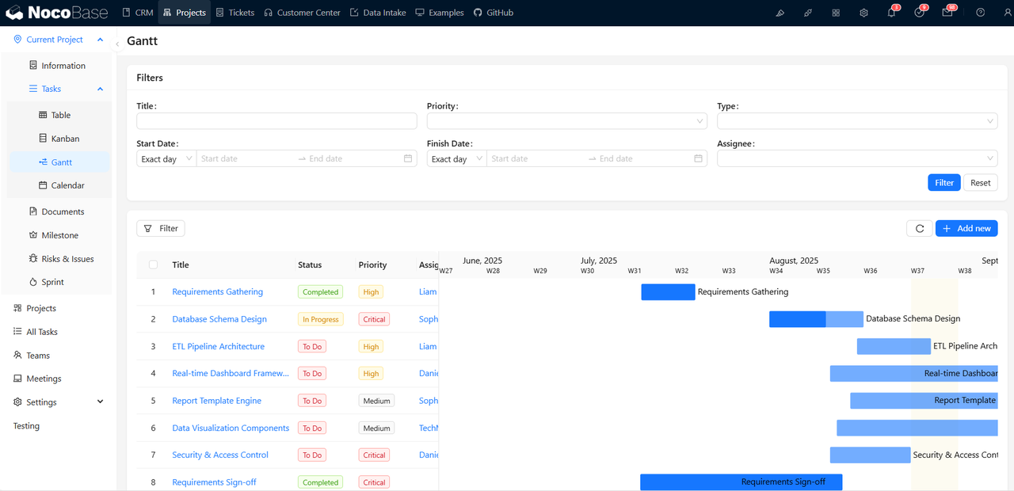Click the NocoBase logo
The image size is (1014, 491).
click(55, 13)
